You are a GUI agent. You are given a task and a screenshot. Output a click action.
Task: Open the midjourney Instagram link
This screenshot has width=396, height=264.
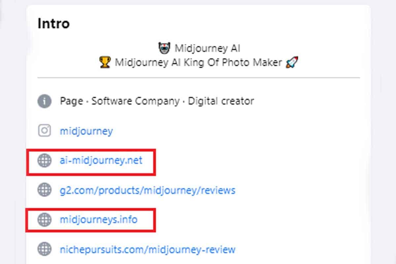pos(86,131)
